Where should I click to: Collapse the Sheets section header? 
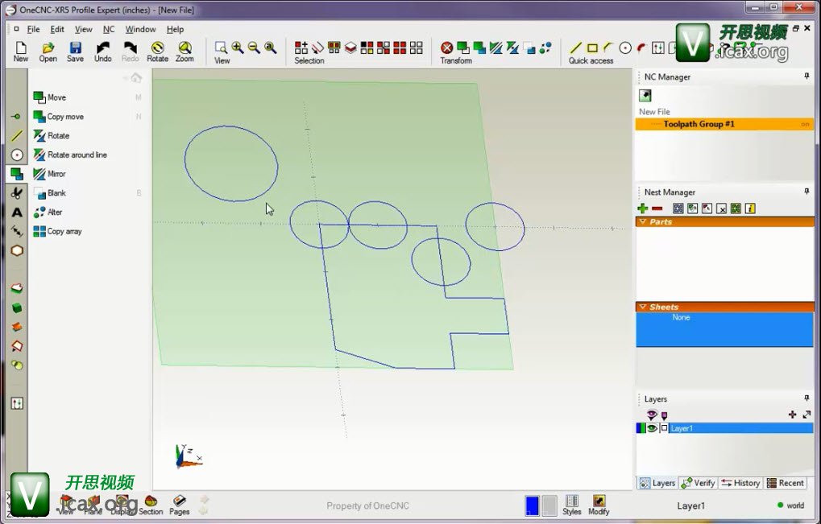coord(643,307)
